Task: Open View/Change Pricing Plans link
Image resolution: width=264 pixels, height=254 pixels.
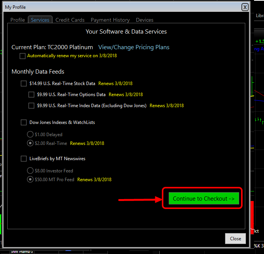Action: click(134, 47)
